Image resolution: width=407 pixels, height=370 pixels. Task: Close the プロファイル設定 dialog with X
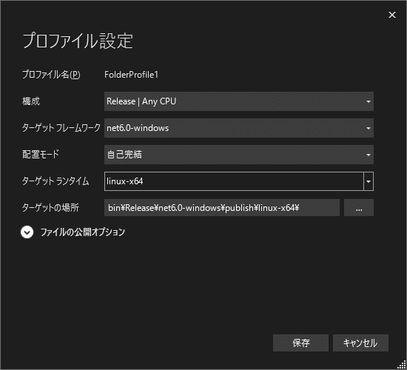(392, 15)
